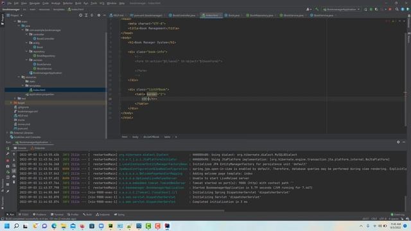
Task: Click Scroll Down arrow icon in console toolbar
Action: (x=14, y=160)
